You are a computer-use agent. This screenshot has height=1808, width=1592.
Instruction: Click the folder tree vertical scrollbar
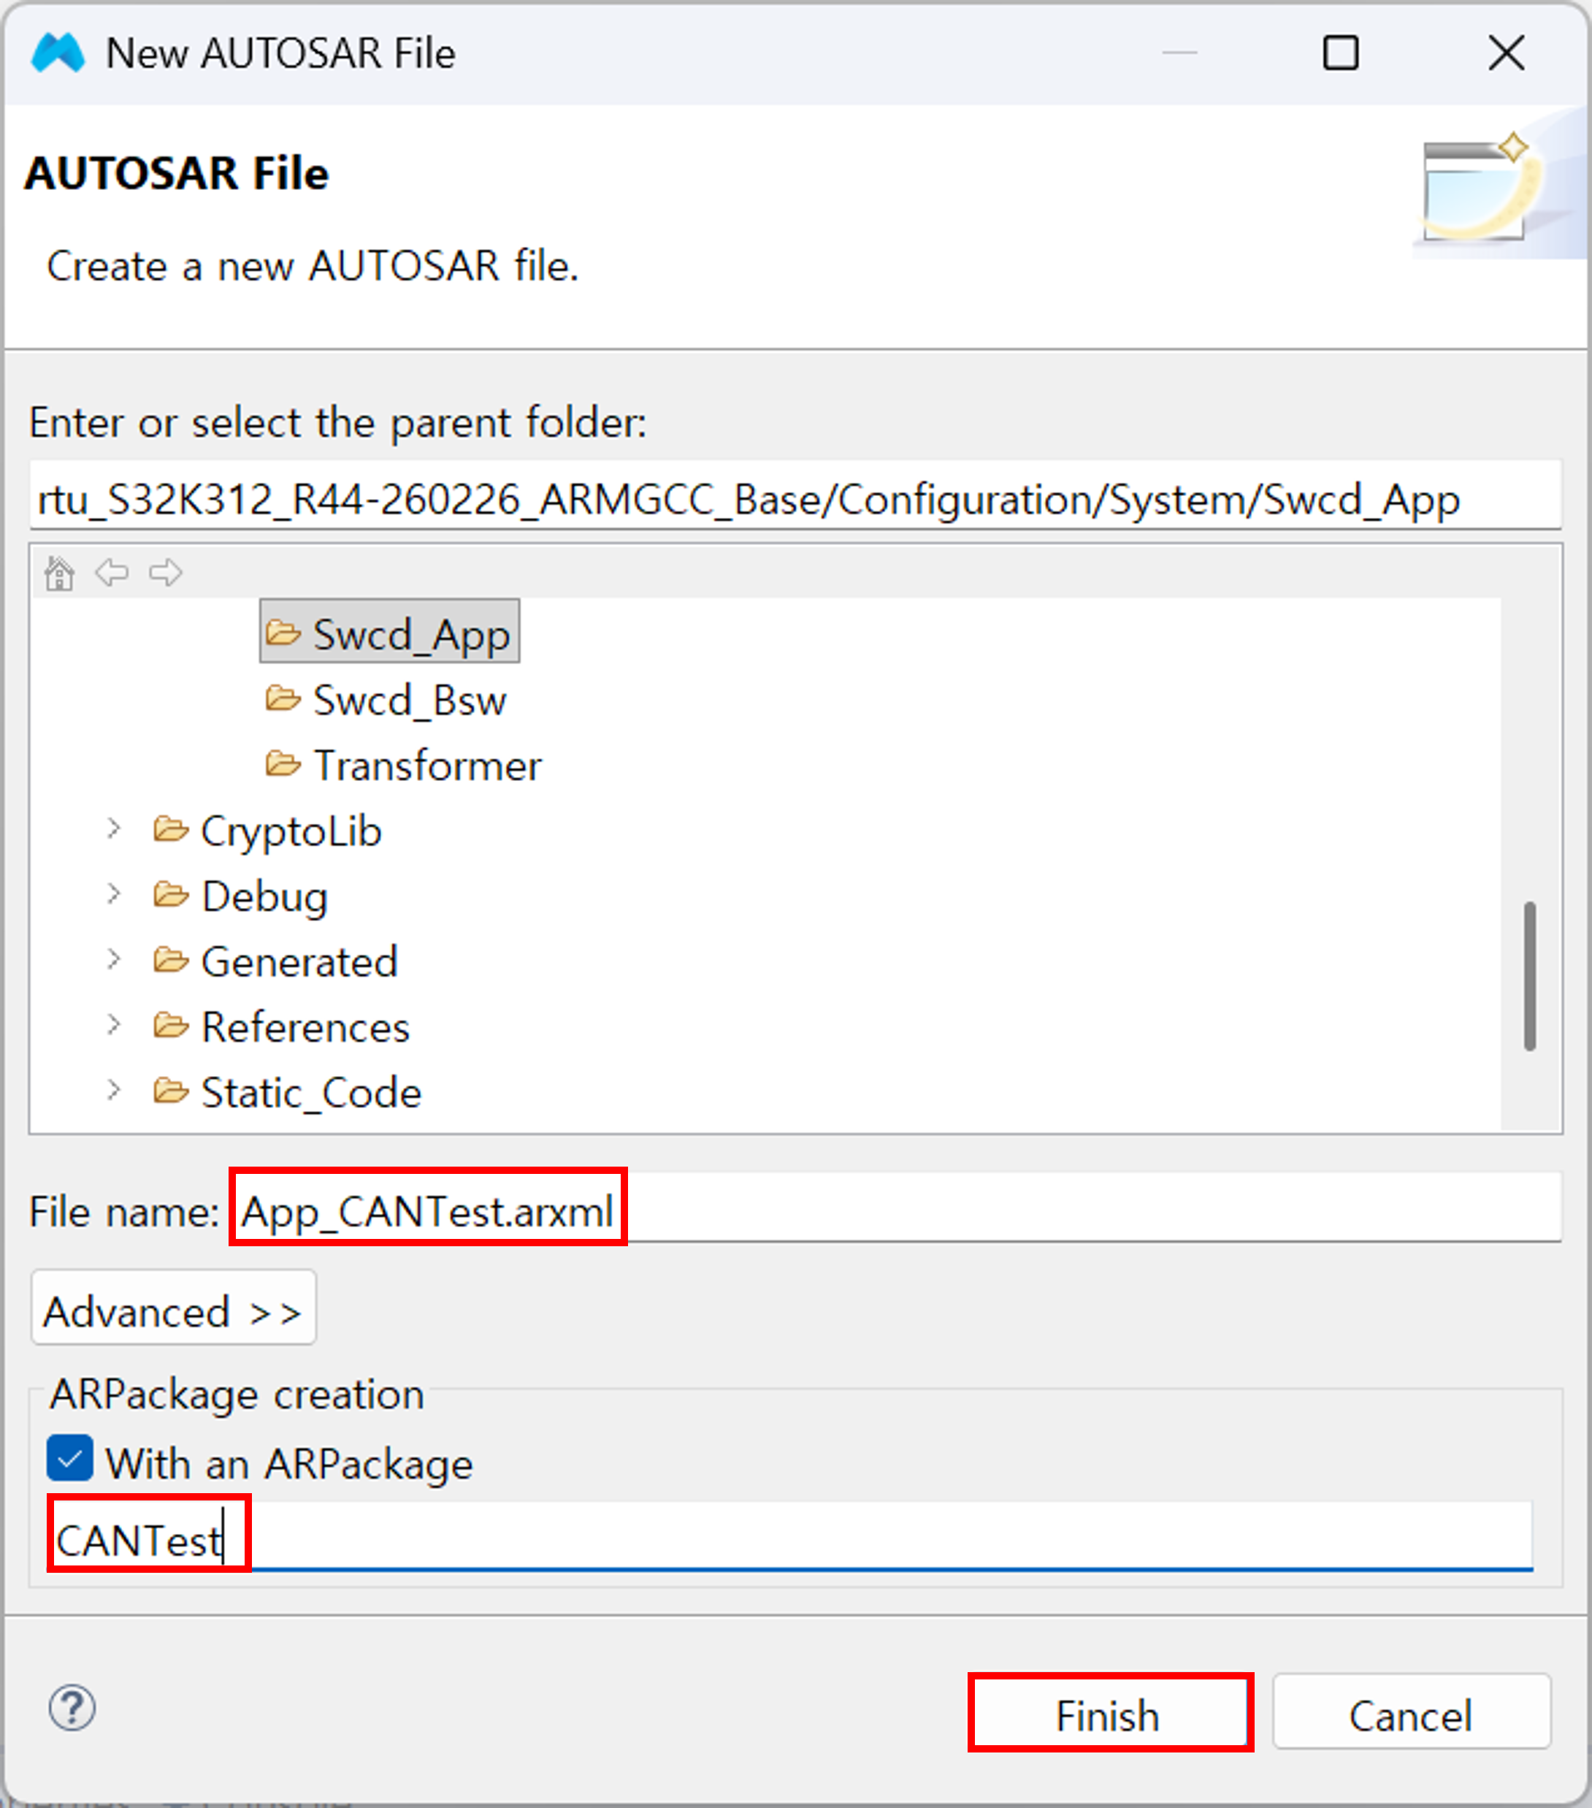pyautogui.click(x=1530, y=976)
